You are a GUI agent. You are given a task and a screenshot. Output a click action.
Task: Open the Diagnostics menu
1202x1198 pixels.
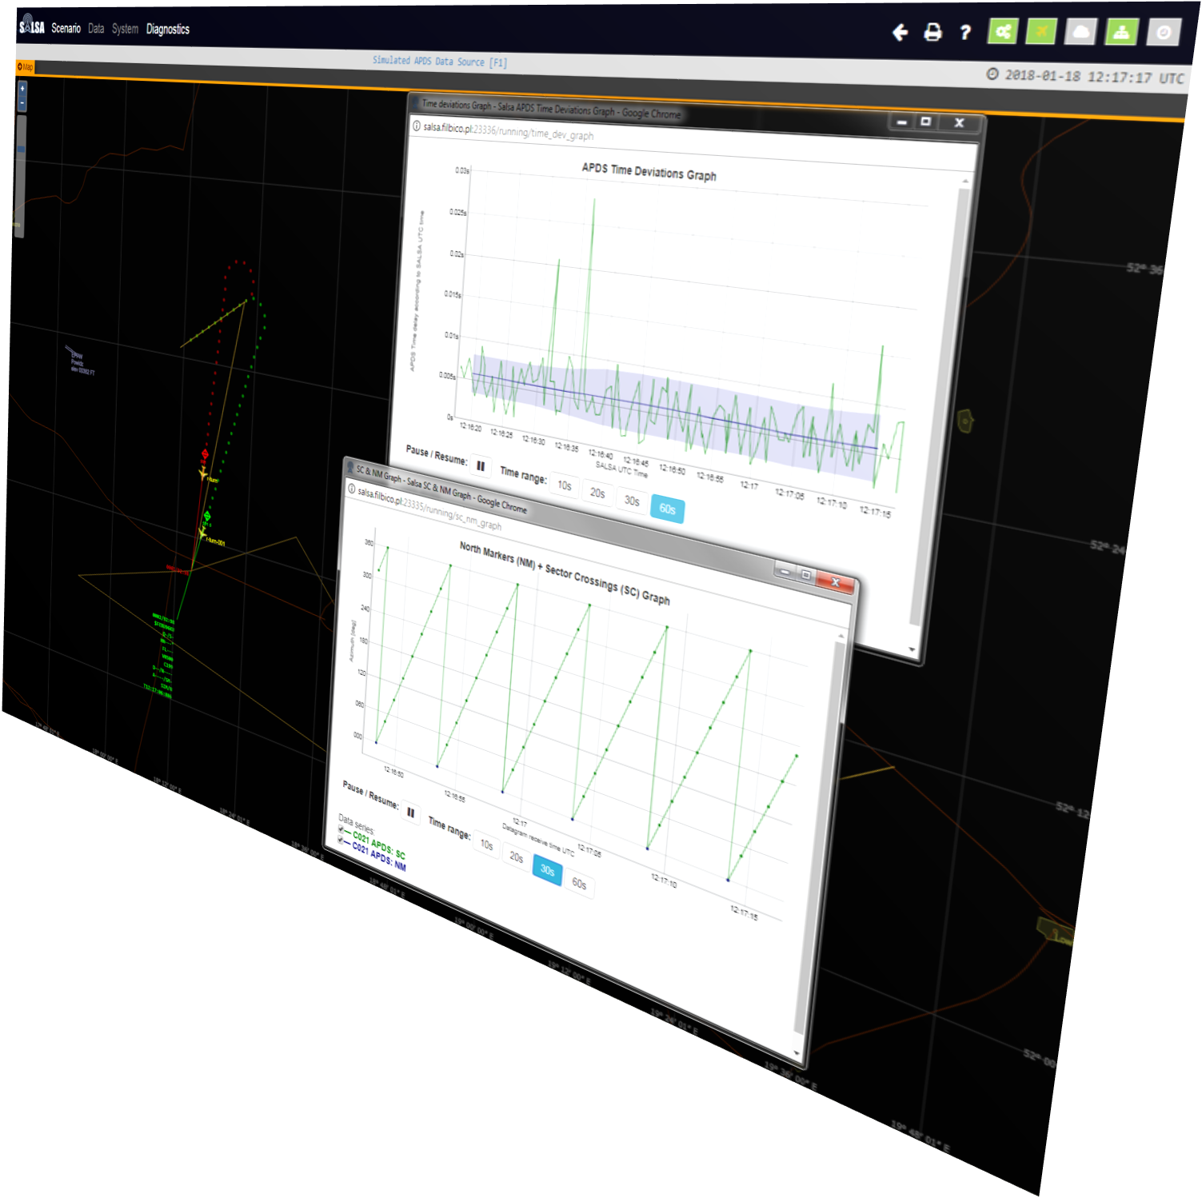pyautogui.click(x=168, y=29)
